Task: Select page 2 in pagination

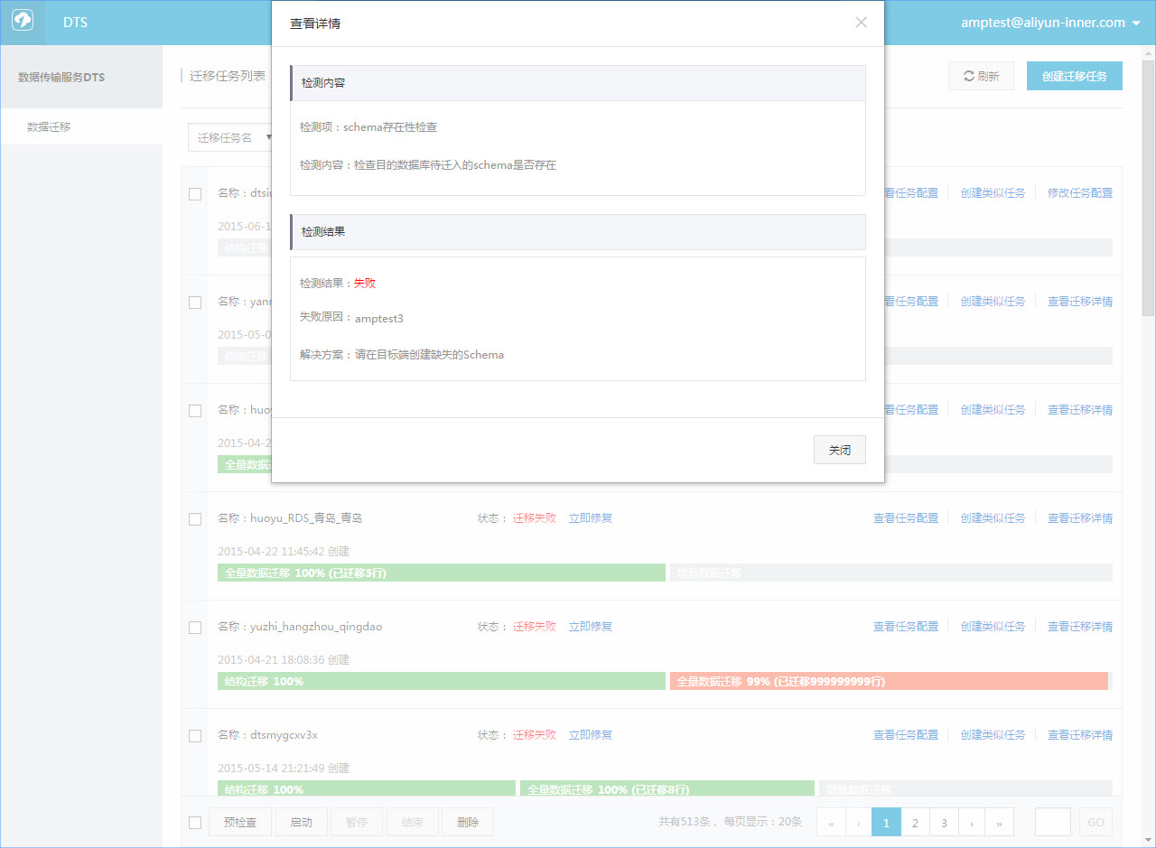Action: tap(915, 823)
